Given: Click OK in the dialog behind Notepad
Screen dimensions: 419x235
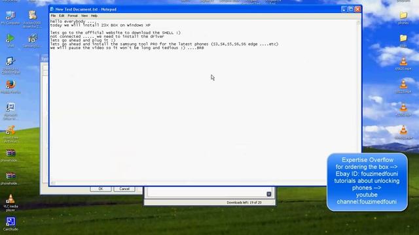Looking at the screenshot, I should (x=101, y=189).
